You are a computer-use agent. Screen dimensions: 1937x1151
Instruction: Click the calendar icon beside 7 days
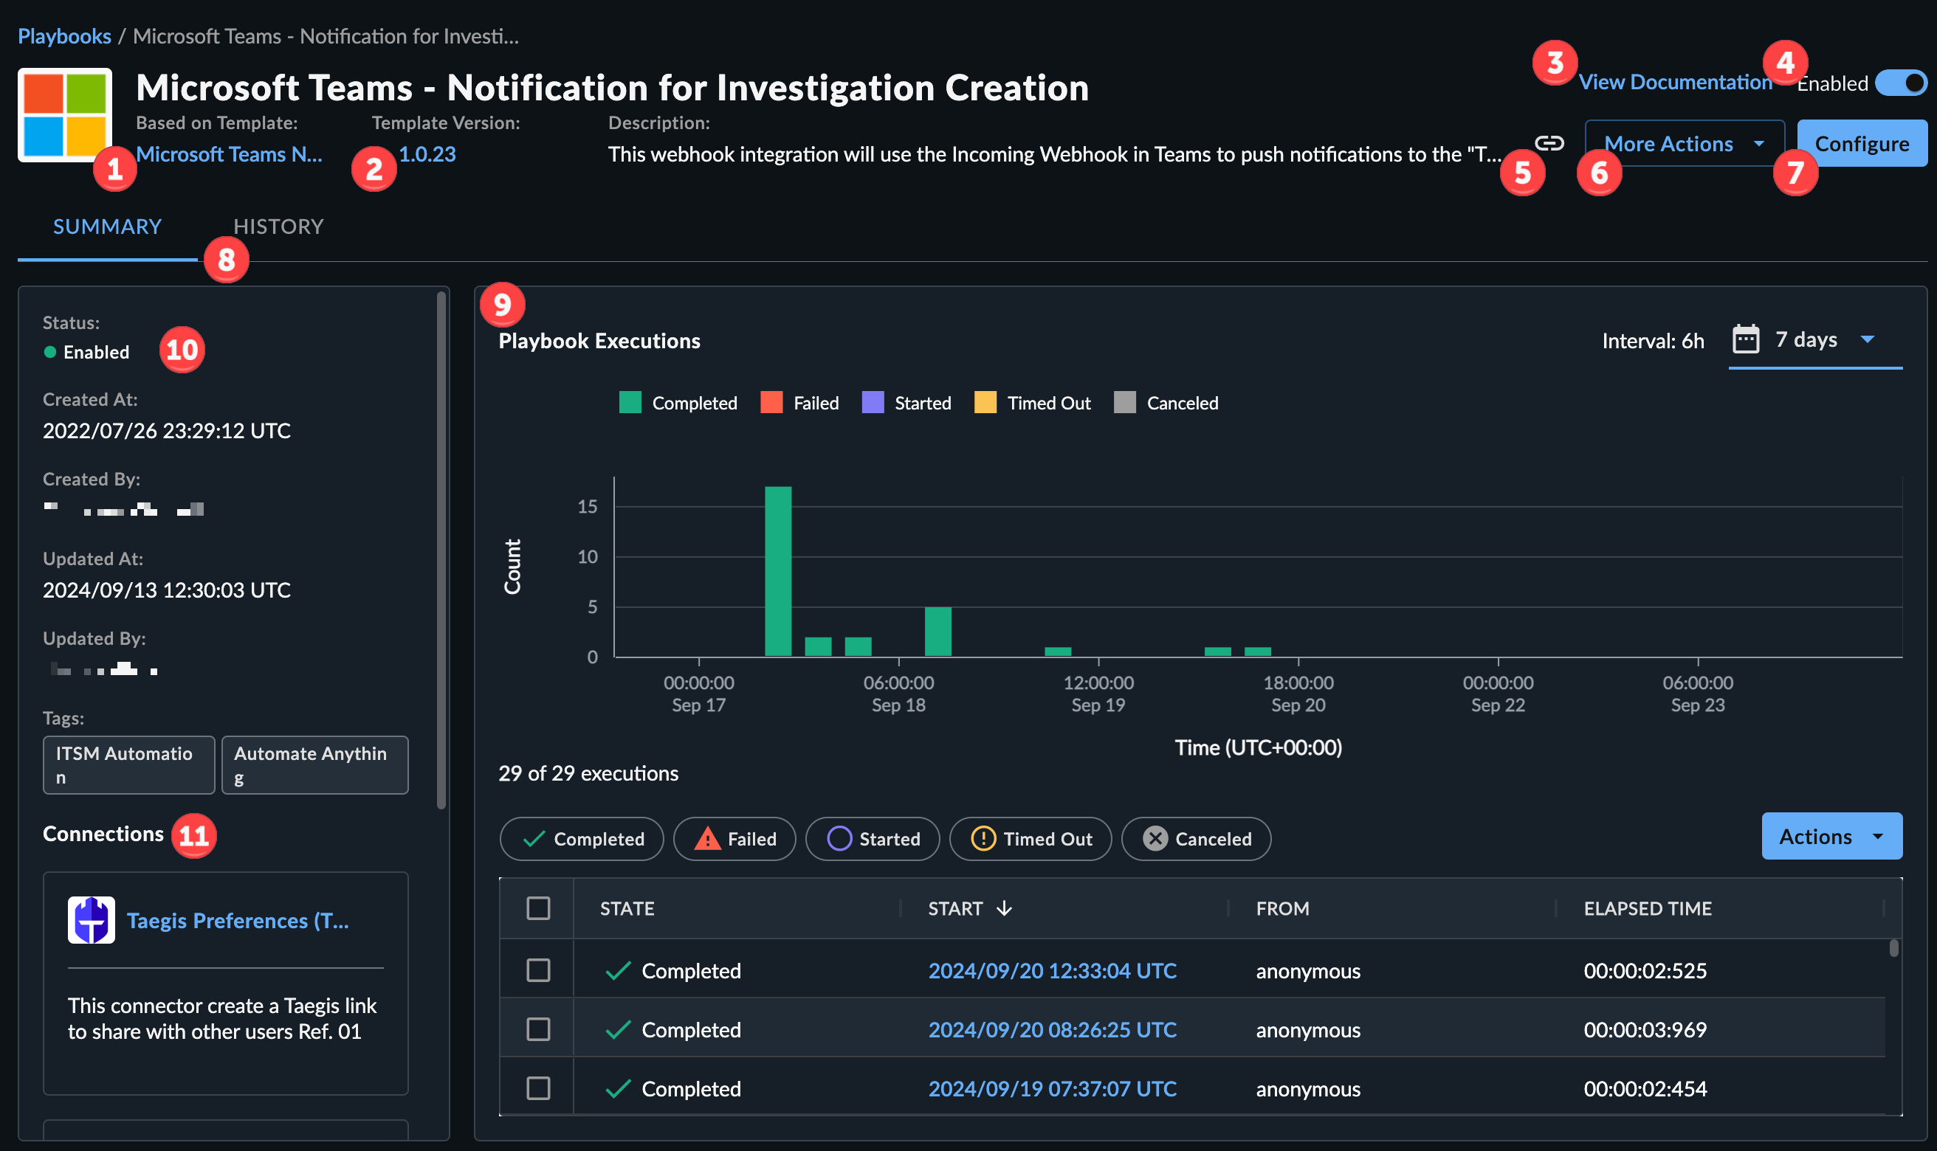(x=1745, y=339)
